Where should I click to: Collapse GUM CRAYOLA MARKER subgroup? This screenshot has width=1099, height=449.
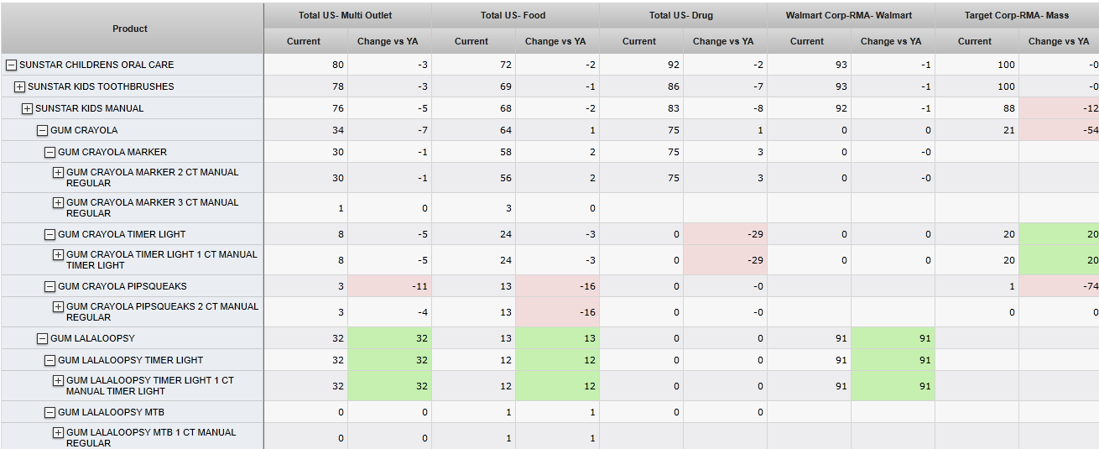[50, 152]
